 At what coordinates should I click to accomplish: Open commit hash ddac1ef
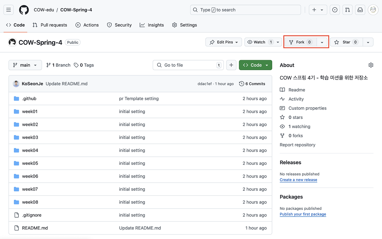[x=204, y=84]
